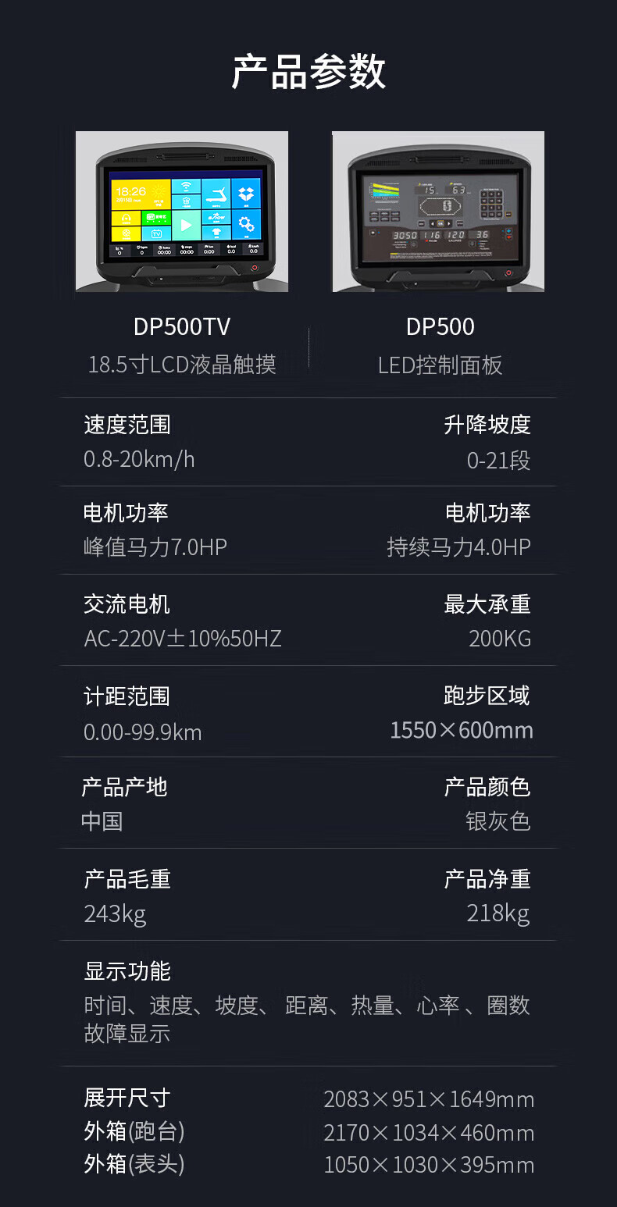Select the DP500 model label
Image resolution: width=617 pixels, height=1207 pixels.
(440, 326)
